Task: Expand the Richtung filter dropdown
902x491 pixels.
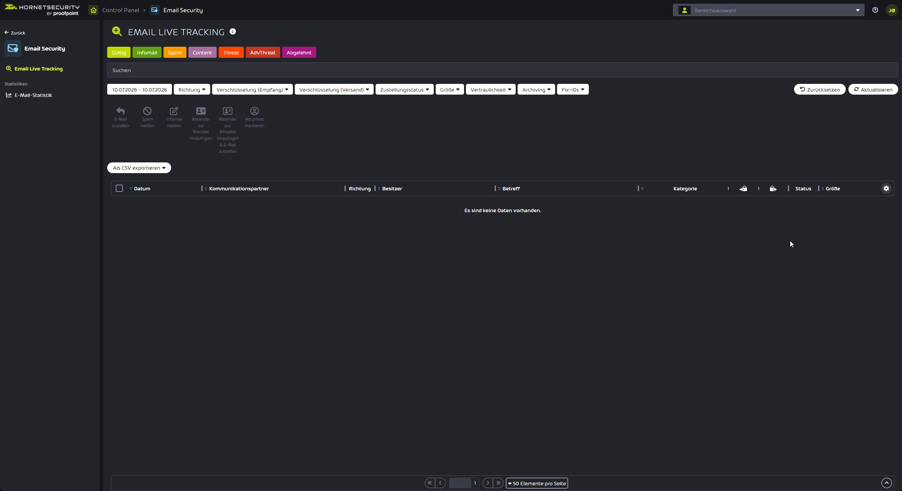Action: (192, 90)
